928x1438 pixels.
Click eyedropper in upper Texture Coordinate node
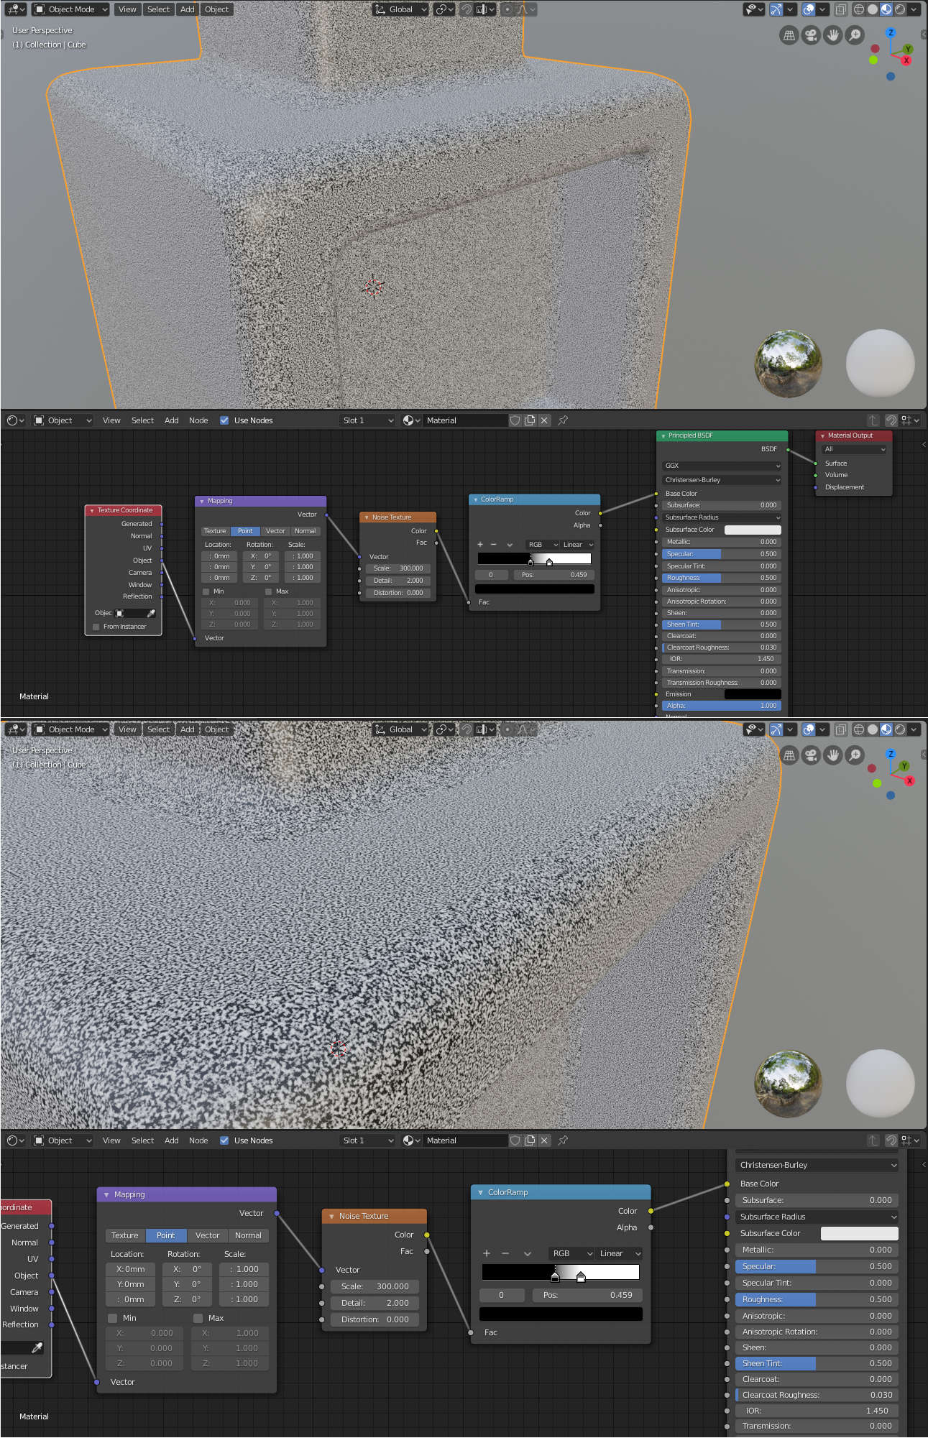point(151,613)
